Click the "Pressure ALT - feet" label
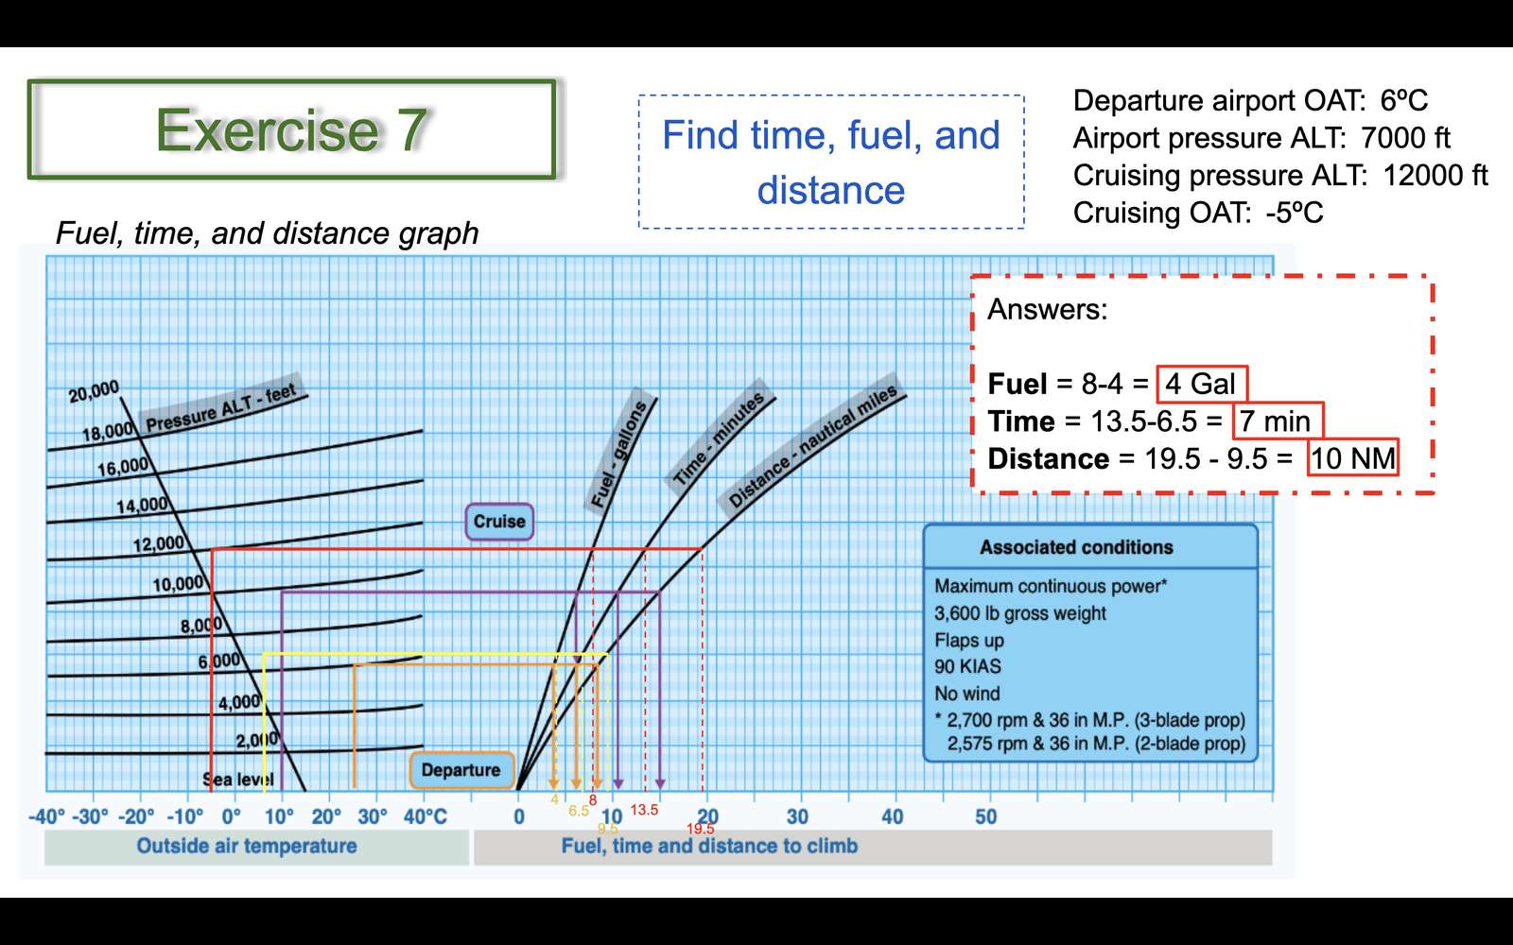The height and width of the screenshot is (945, 1513). click(222, 407)
